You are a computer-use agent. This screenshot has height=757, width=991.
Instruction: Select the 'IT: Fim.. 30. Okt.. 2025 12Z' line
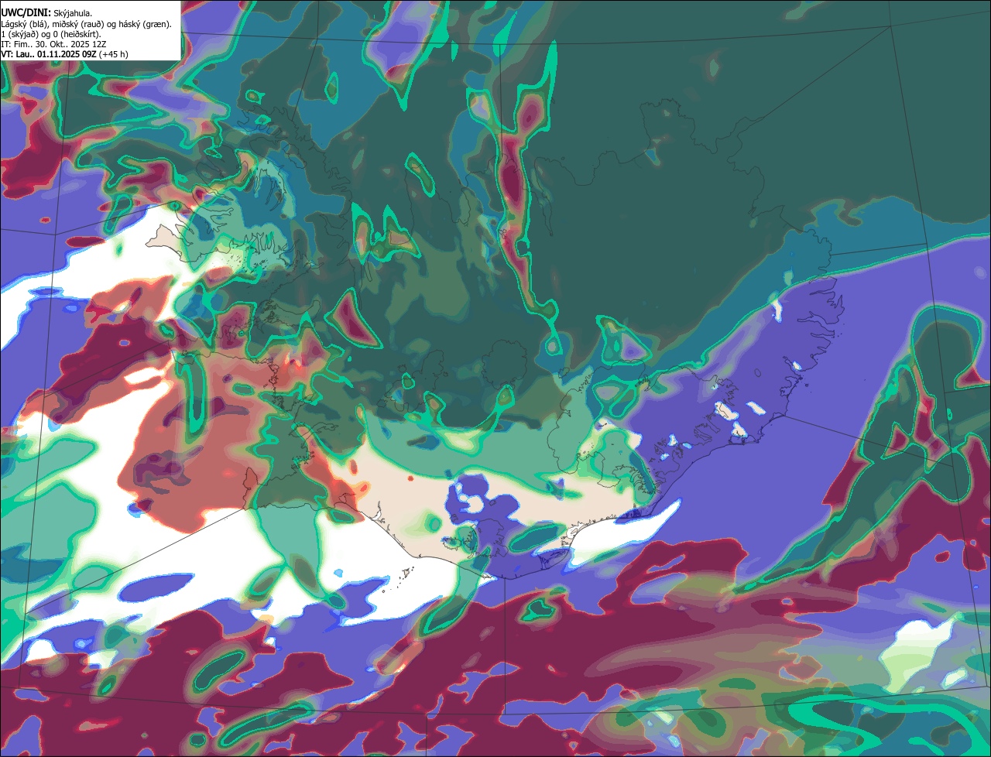click(x=54, y=44)
